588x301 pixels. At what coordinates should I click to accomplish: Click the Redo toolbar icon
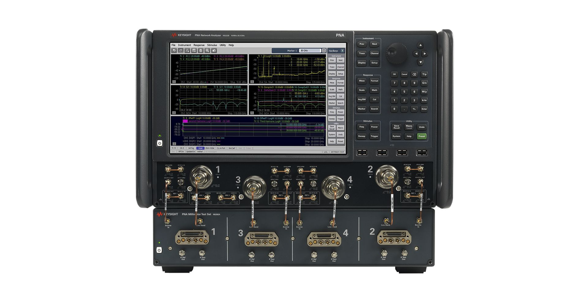180,50
